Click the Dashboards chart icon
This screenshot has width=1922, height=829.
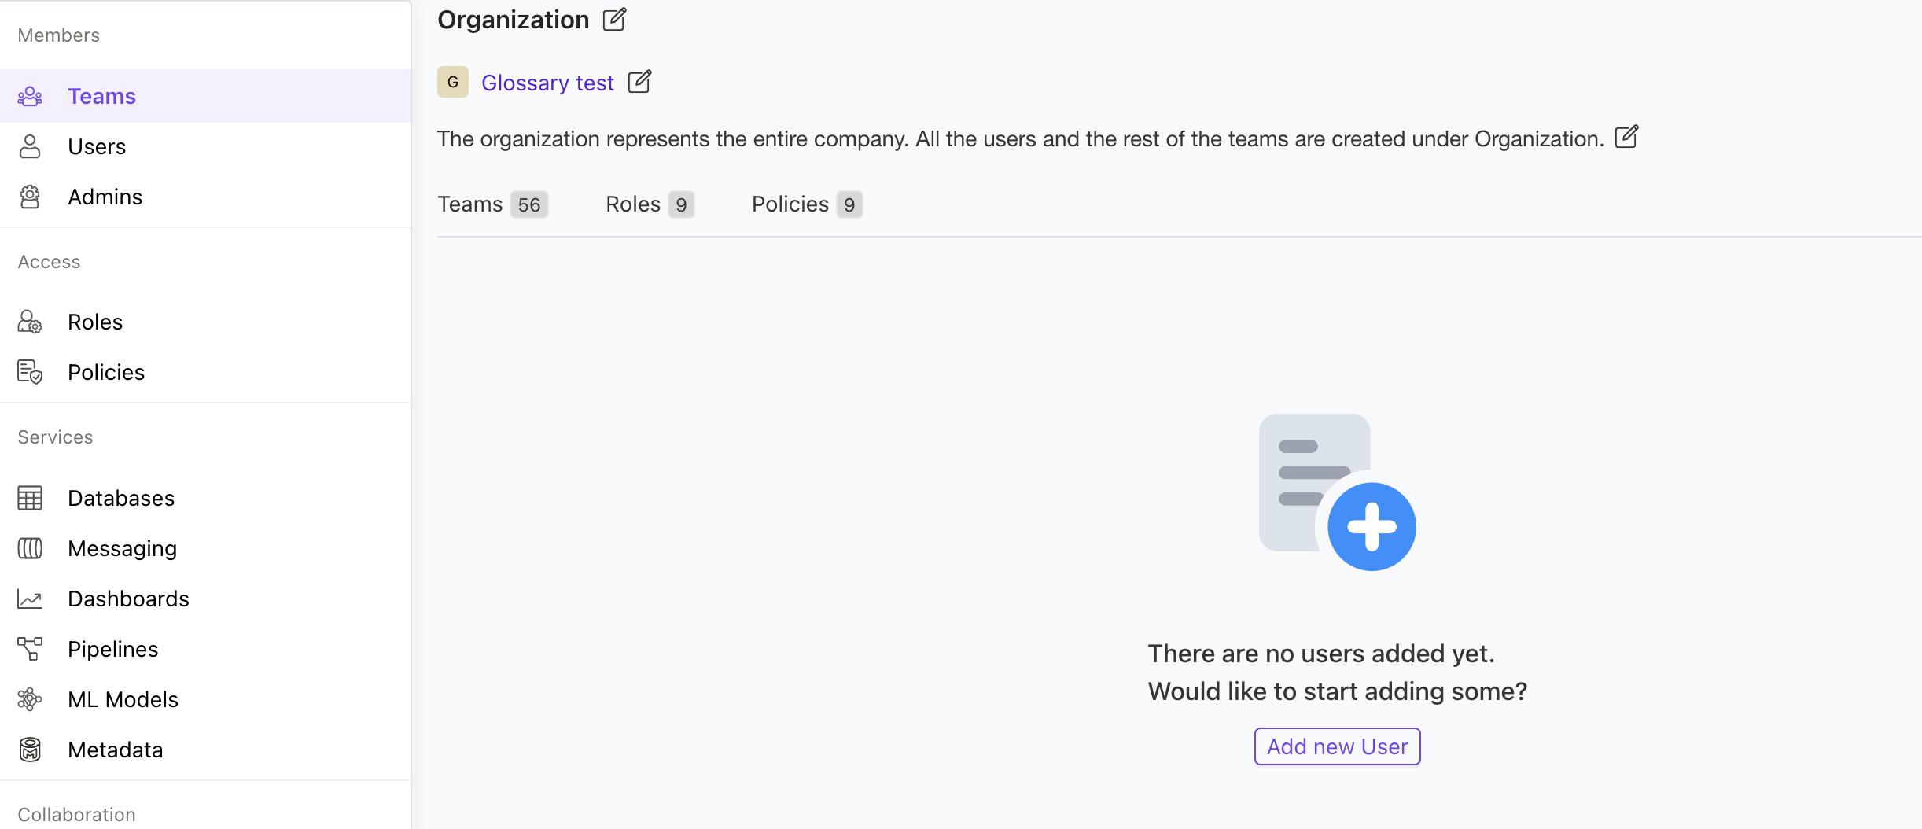tap(29, 599)
